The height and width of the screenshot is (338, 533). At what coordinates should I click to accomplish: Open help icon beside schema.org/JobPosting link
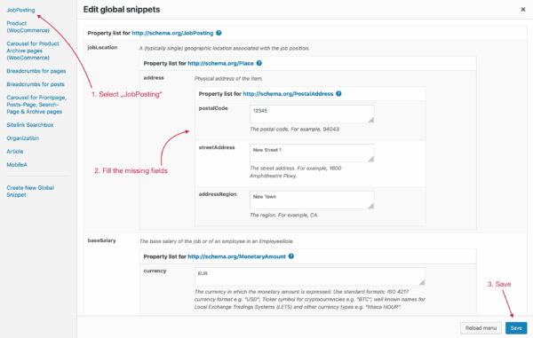(219, 33)
